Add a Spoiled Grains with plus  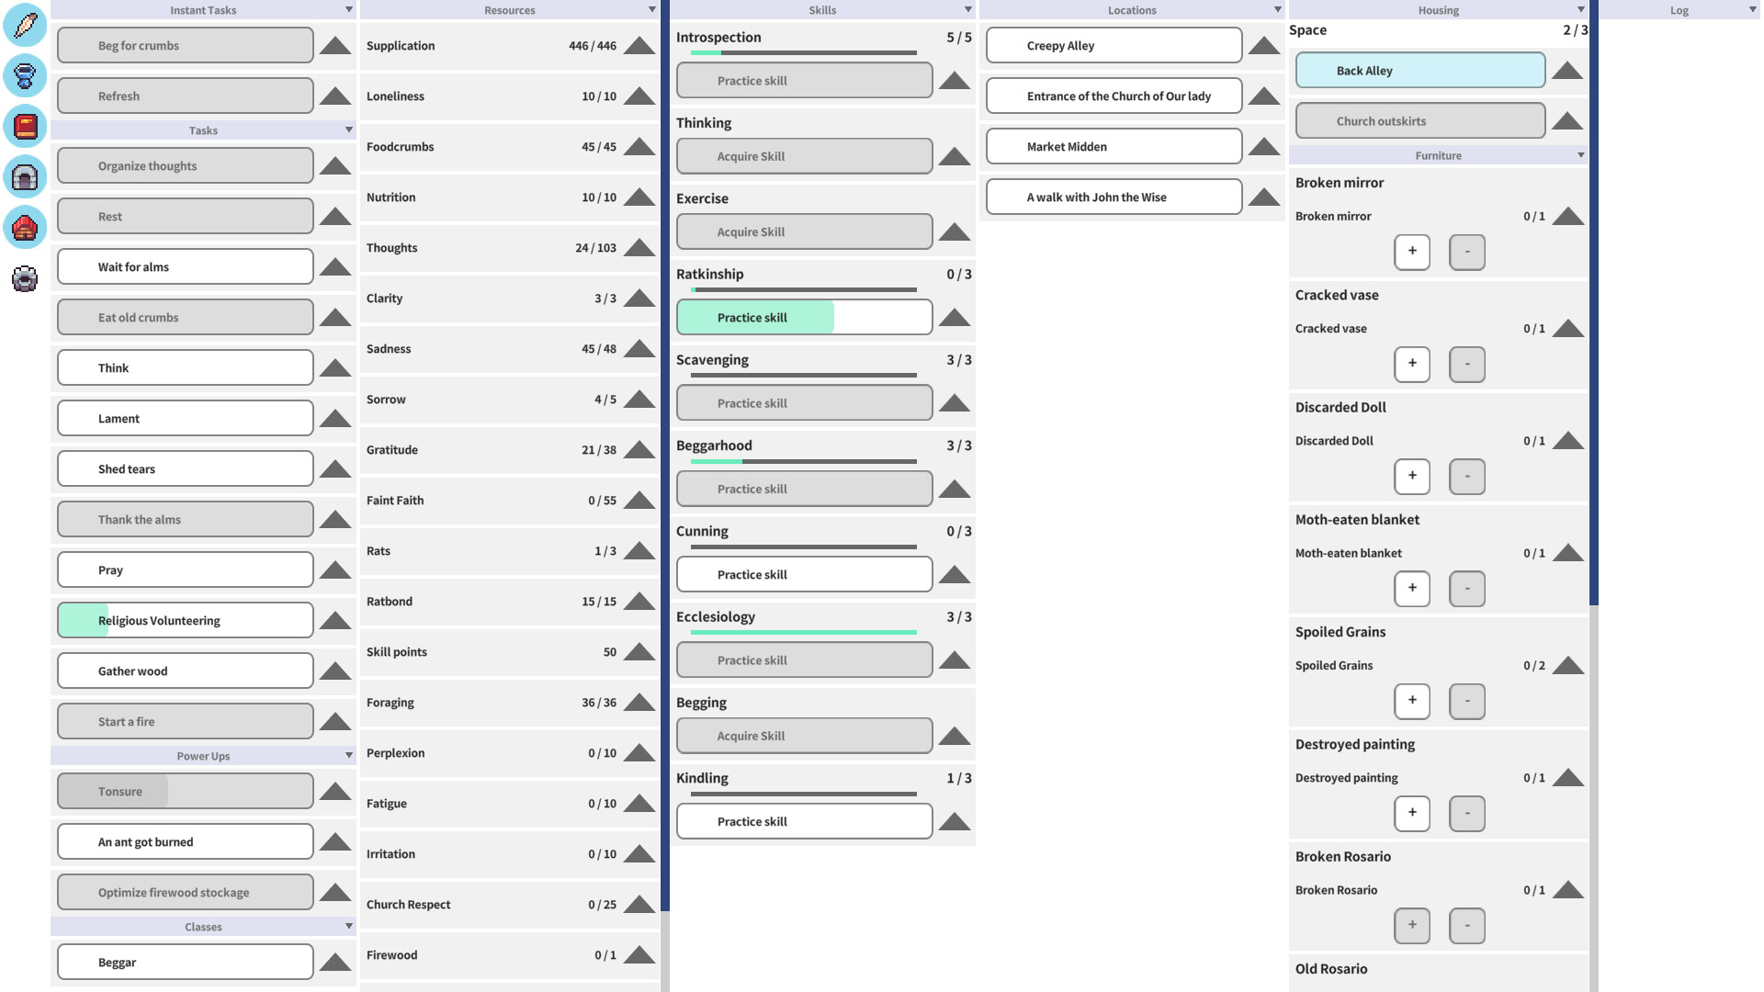[x=1412, y=701]
